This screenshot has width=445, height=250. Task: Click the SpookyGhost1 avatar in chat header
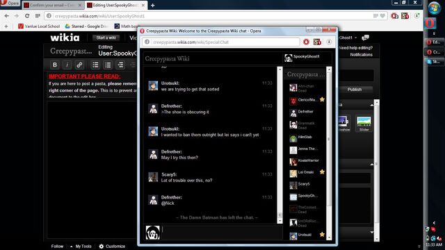[x=289, y=58]
